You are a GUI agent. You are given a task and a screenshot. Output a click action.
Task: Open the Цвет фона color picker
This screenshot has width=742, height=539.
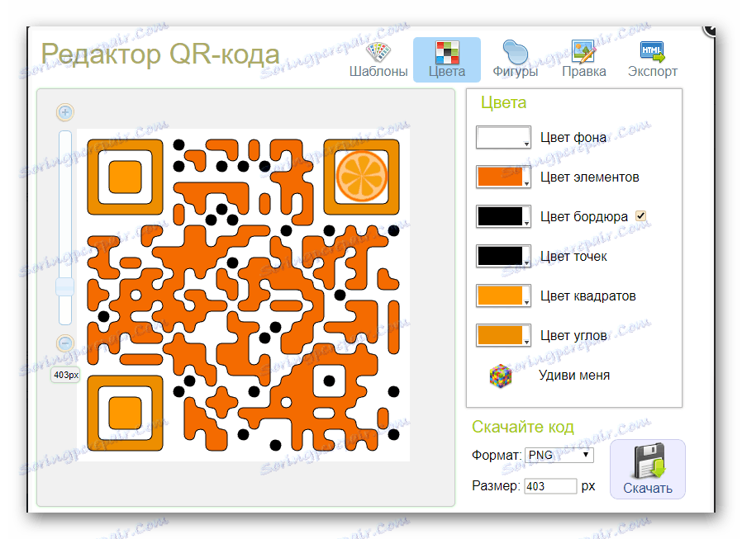pos(503,138)
